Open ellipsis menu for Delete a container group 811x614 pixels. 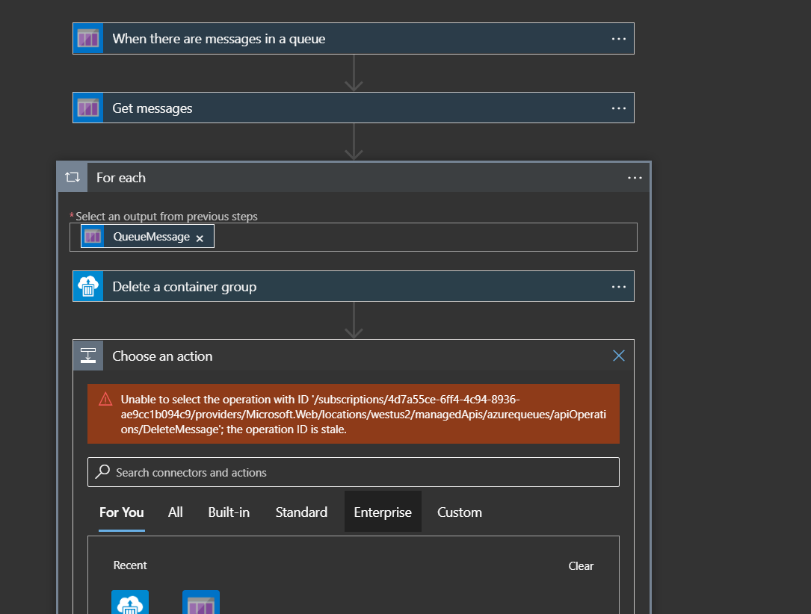(619, 286)
